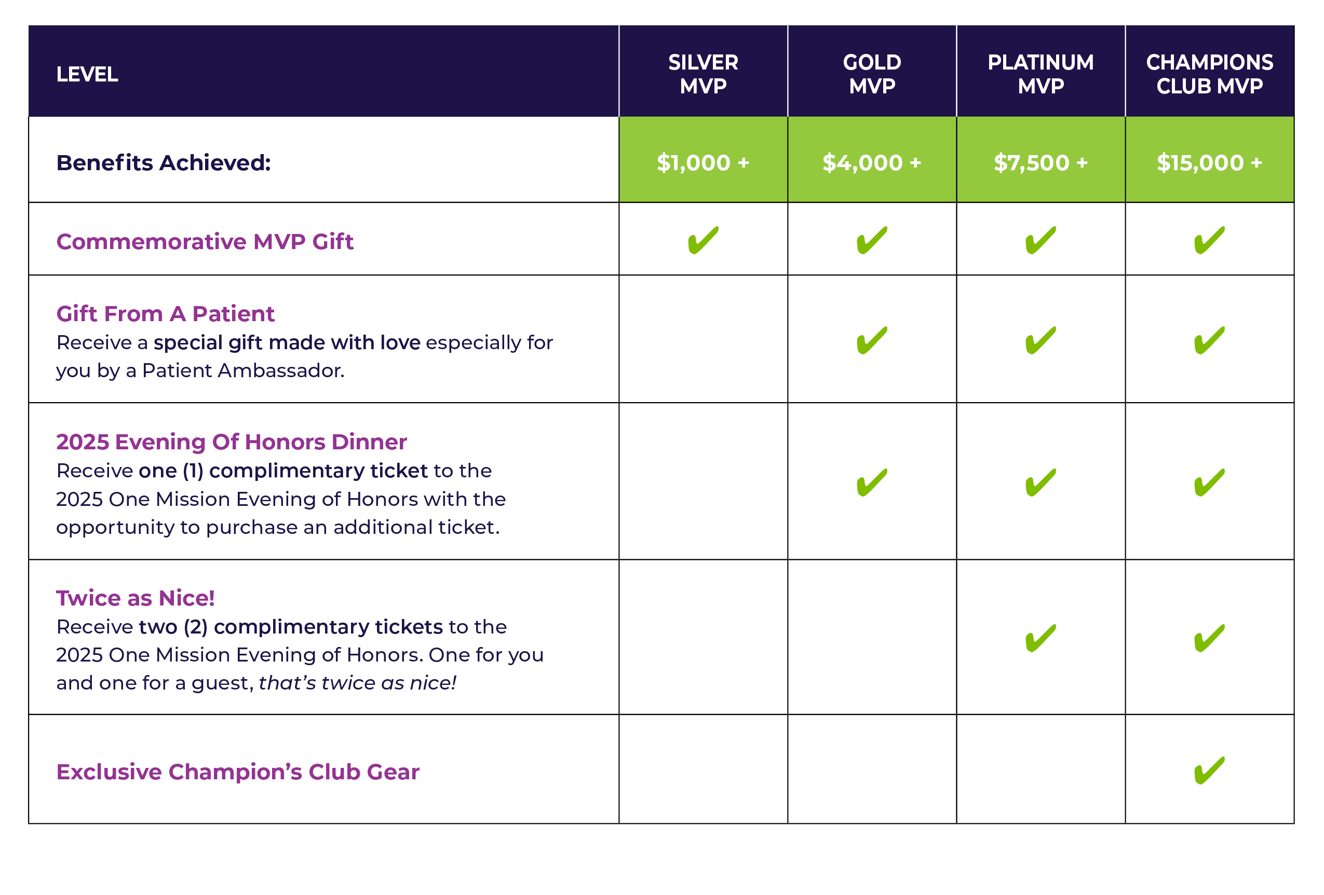Screen dimensions: 1324x895
Task: Click the LEVEL header cell
Action: [87, 75]
